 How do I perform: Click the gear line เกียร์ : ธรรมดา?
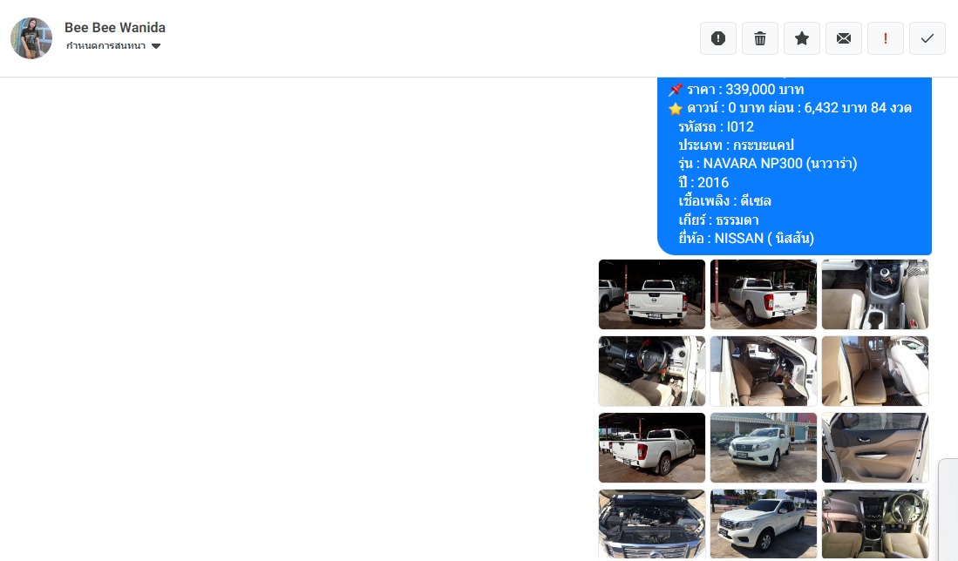pos(718,220)
